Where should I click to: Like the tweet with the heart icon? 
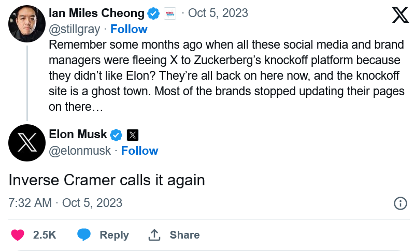[x=18, y=235]
